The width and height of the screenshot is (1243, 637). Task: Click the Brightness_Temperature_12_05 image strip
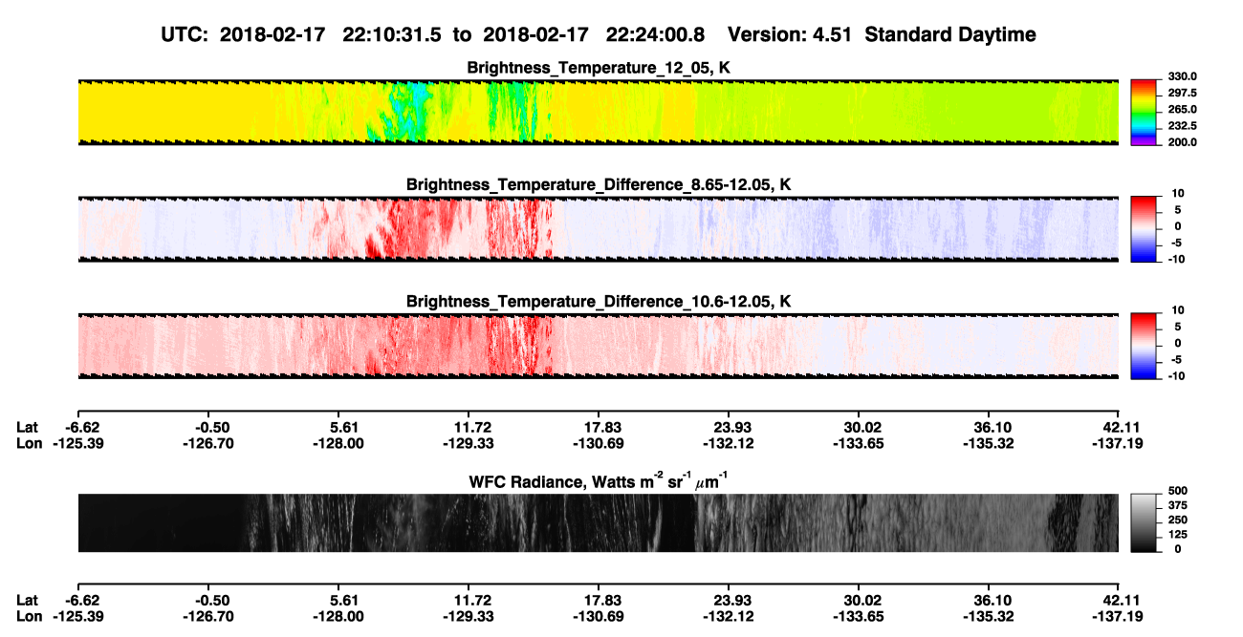(598, 112)
